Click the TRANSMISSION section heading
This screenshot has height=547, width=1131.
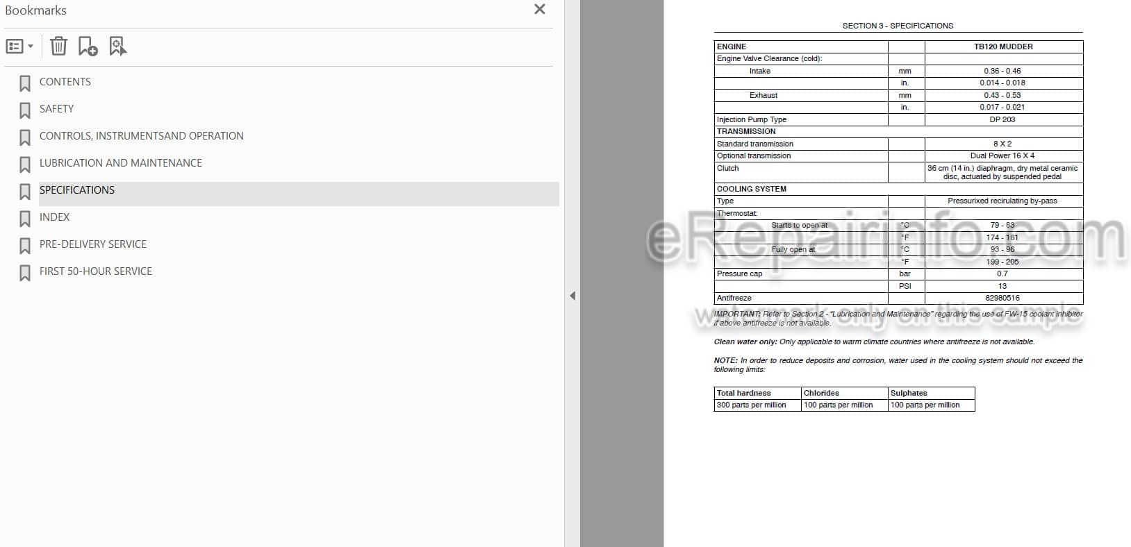click(746, 131)
